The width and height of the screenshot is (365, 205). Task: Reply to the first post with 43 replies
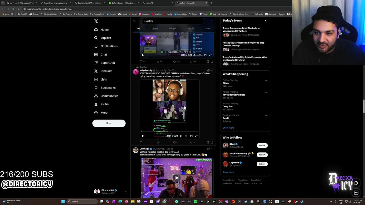point(142,61)
